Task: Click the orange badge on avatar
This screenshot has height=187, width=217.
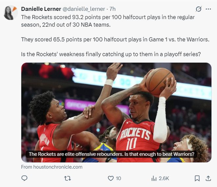Action: (14, 9)
